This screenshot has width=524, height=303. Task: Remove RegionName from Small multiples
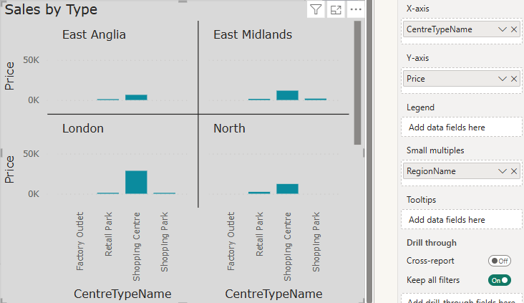(514, 171)
